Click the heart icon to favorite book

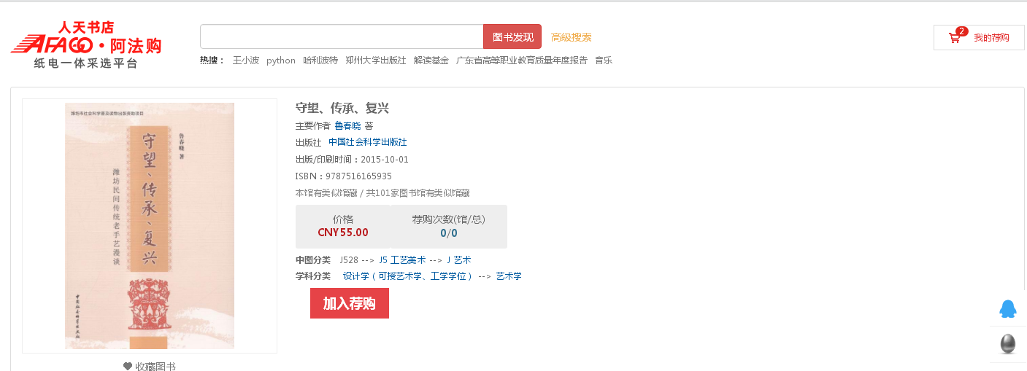tap(128, 366)
